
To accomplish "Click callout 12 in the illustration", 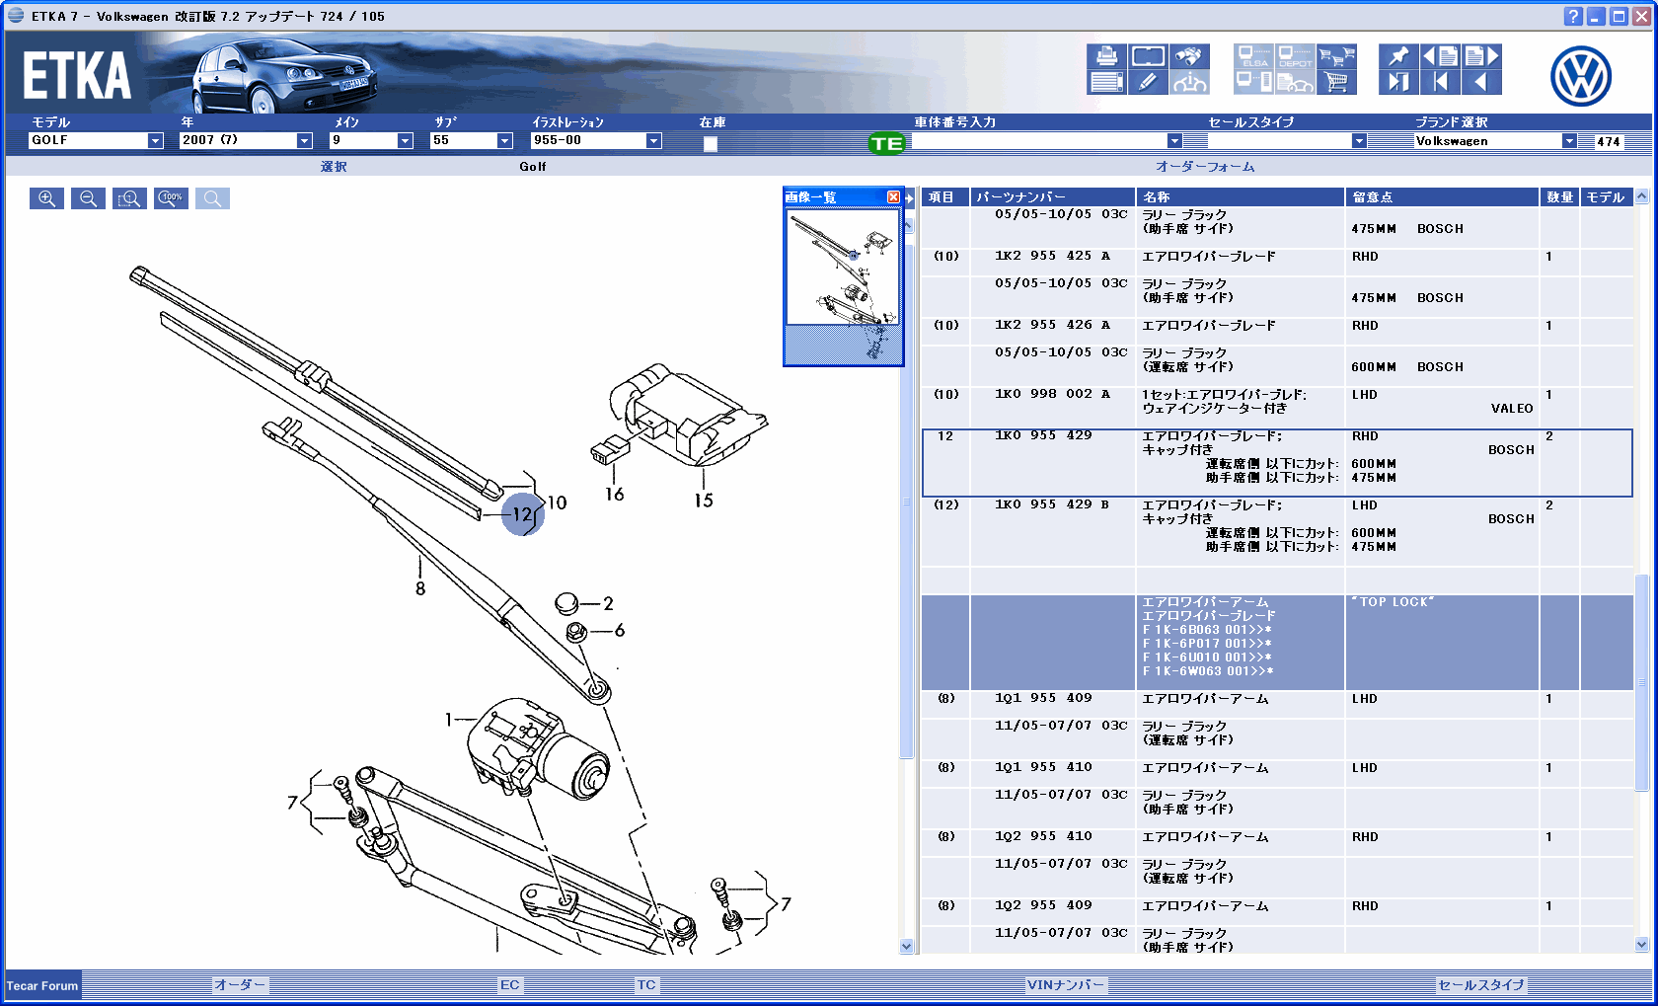I will (x=522, y=514).
